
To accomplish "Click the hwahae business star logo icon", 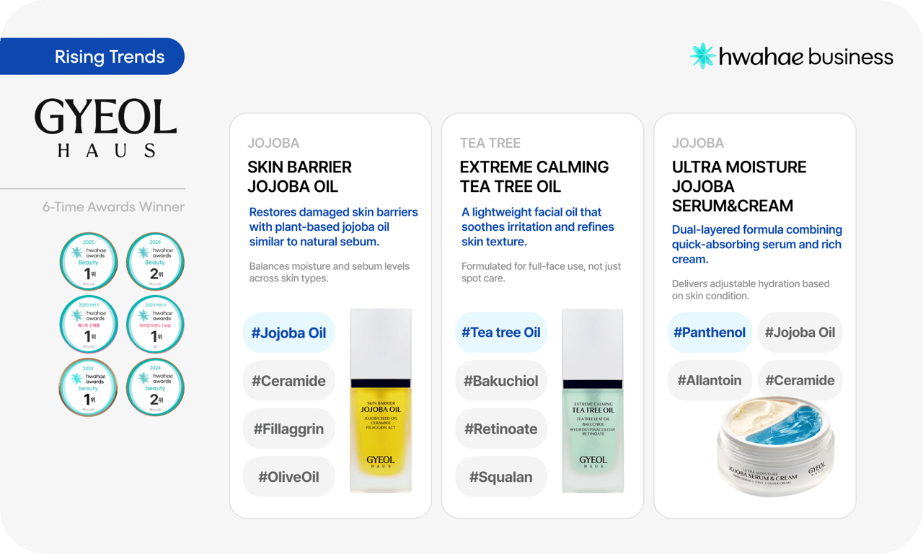I will point(702,56).
